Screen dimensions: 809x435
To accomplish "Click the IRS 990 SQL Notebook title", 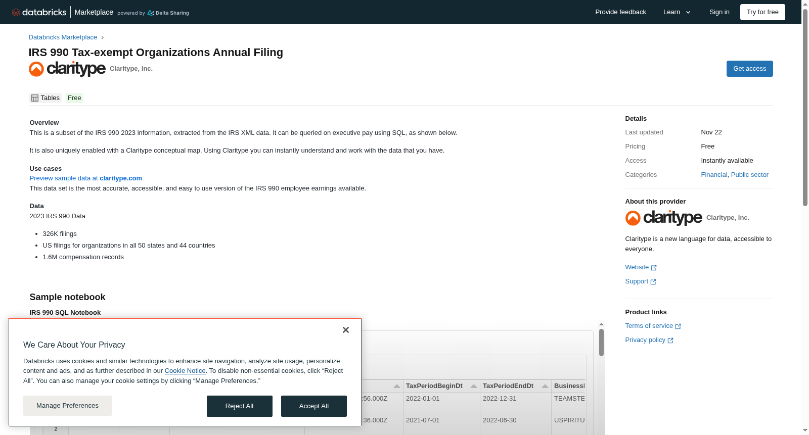I will tap(65, 313).
